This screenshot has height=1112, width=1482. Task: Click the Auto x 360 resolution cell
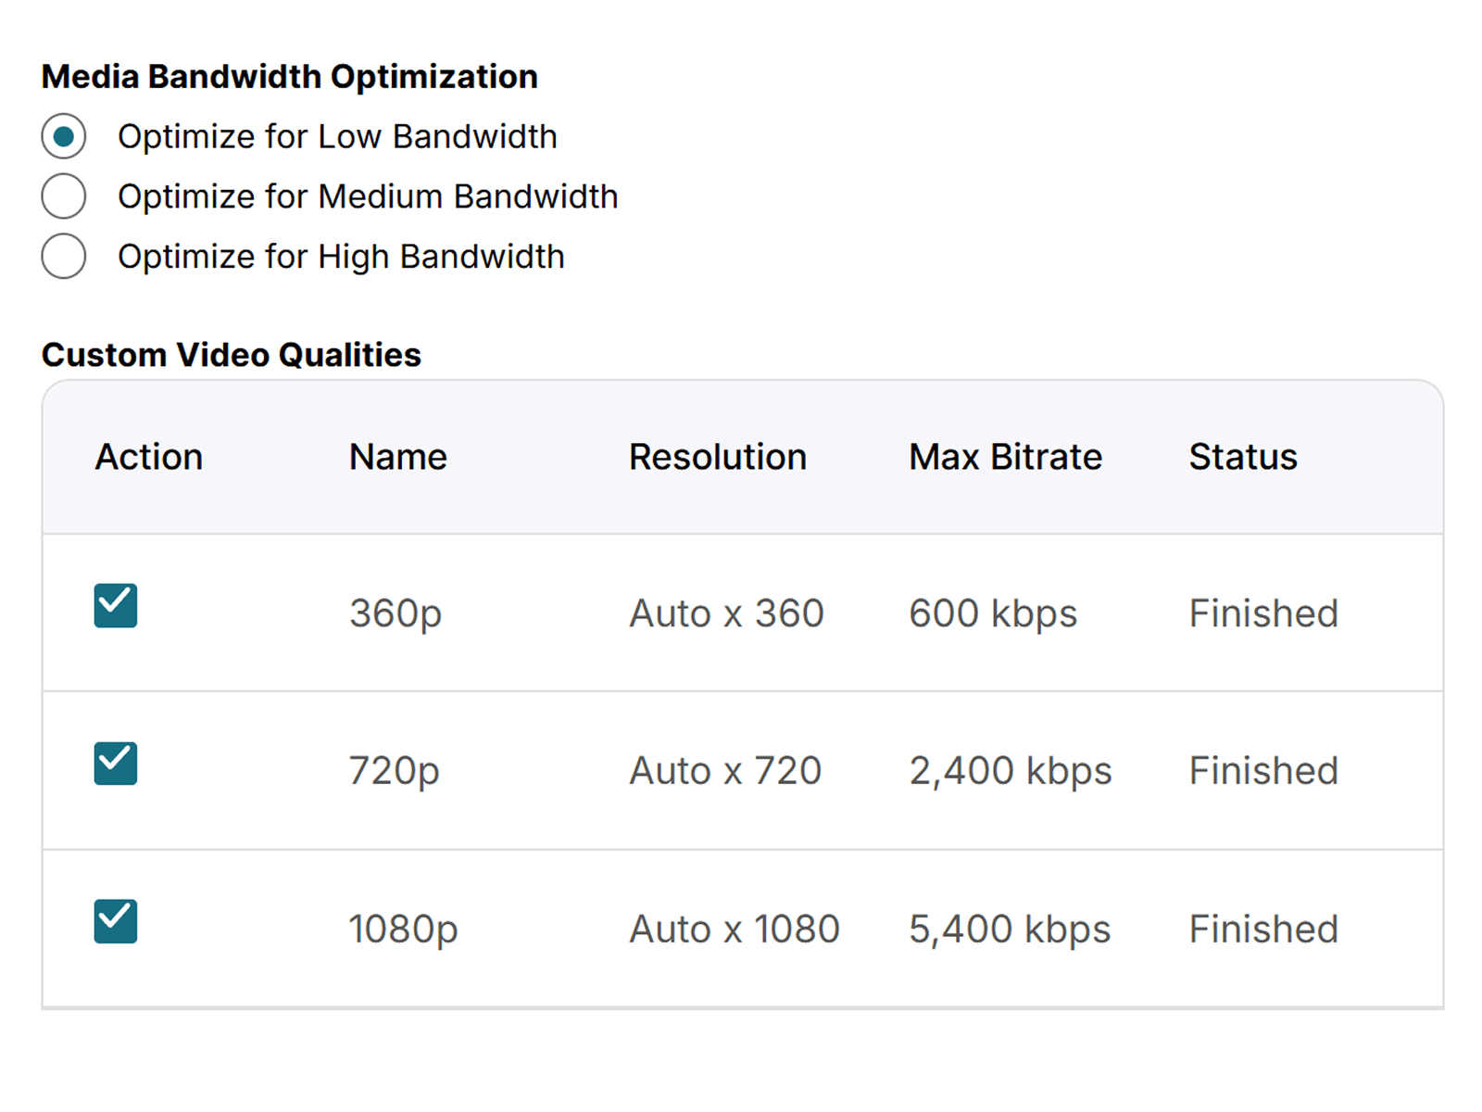727,613
